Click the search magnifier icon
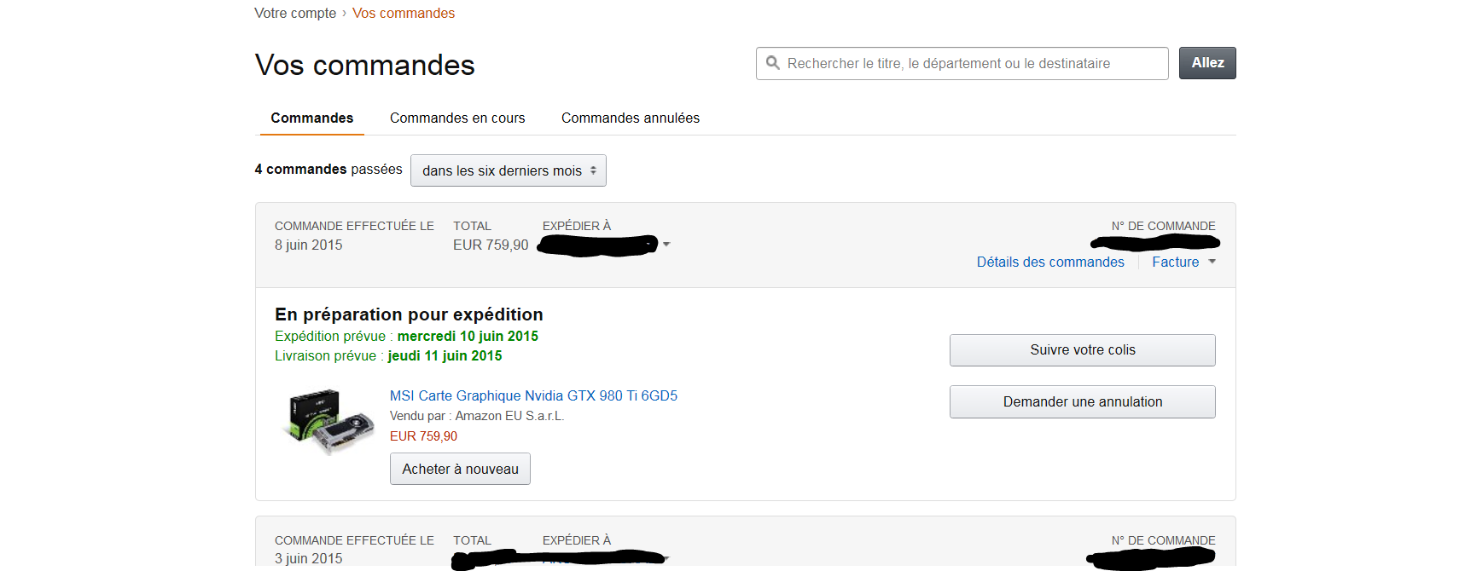Viewport: 1465px width, 571px height. [x=773, y=63]
